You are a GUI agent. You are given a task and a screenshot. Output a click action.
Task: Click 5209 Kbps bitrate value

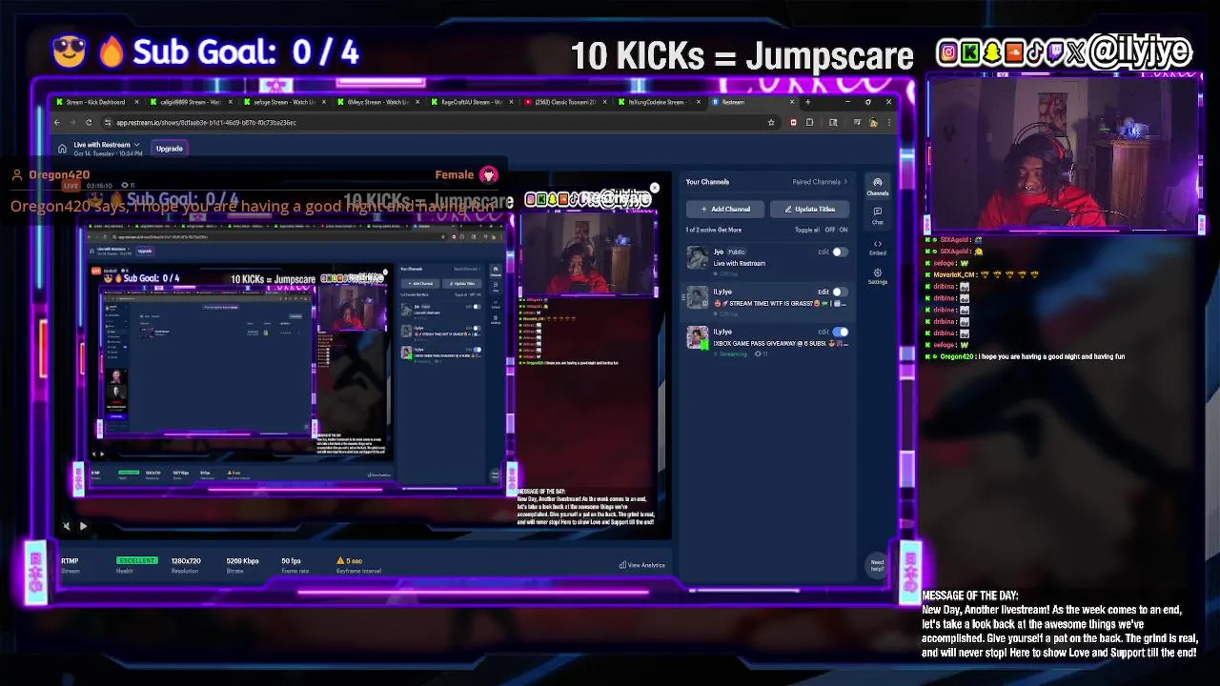[242, 561]
